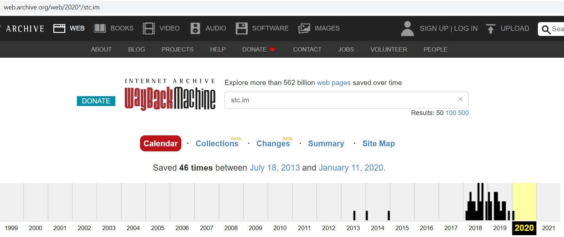Viewport: 564px width, 237px height.
Task: Switch to the Collections tab
Action: point(217,143)
